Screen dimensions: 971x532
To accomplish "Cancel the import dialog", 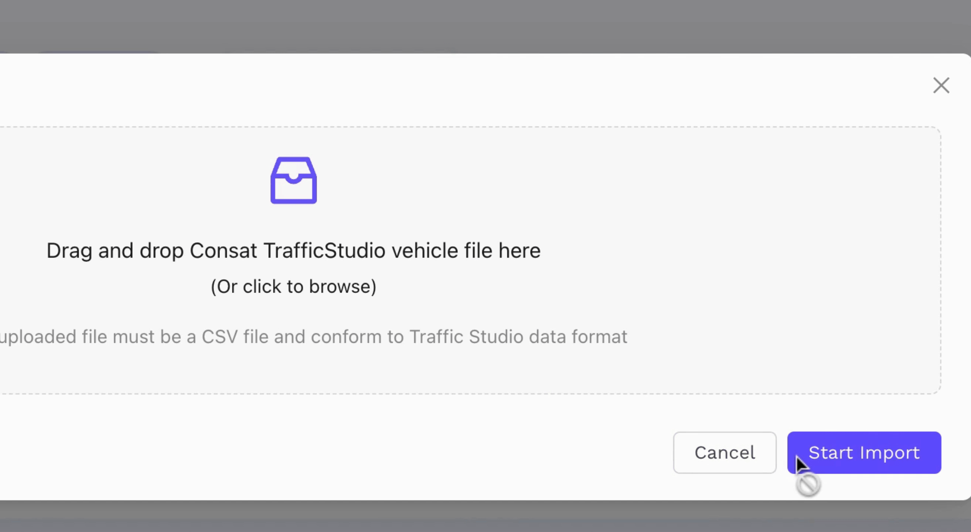I will coord(725,453).
